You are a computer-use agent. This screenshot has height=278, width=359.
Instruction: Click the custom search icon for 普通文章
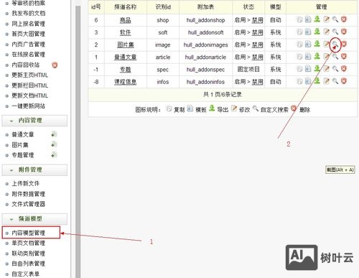pyautogui.click(x=335, y=56)
